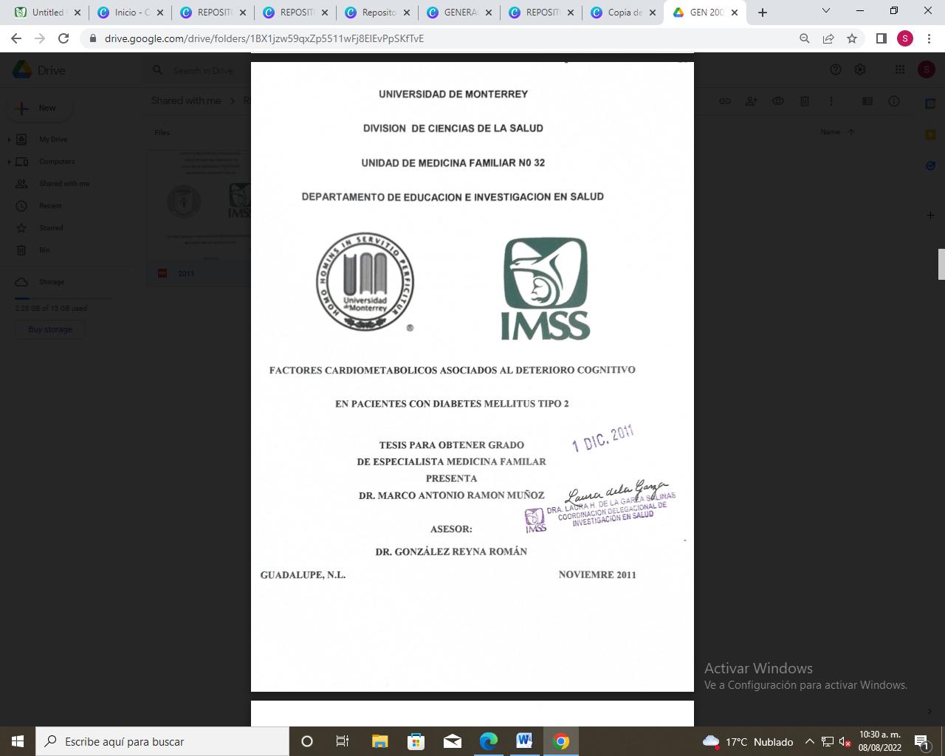This screenshot has height=756, width=945.
Task: Reload the current page
Action: click(x=63, y=38)
